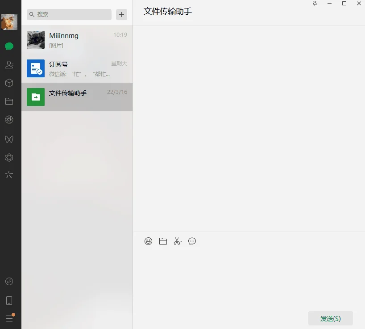Image resolution: width=365 pixels, height=329 pixels.
Task: Take a screenshot with the scissors icon
Action: (x=178, y=241)
